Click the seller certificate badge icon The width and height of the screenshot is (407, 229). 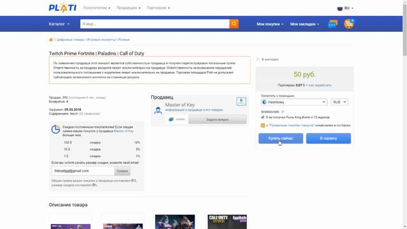pos(241,101)
